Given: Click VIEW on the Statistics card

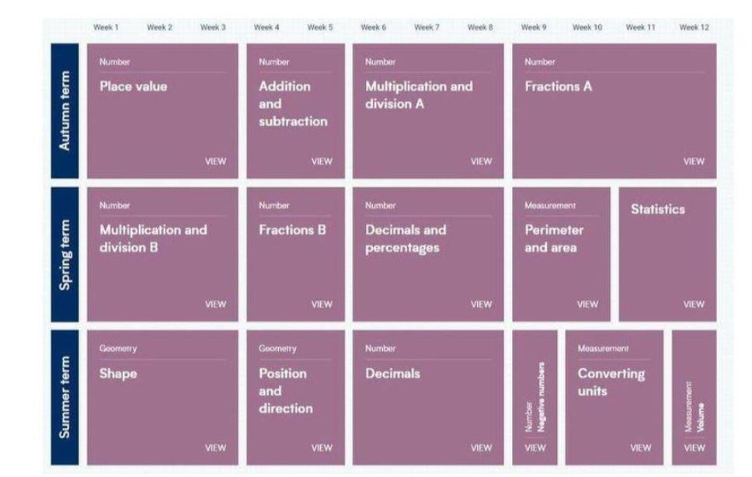Looking at the screenshot, I should point(694,305).
